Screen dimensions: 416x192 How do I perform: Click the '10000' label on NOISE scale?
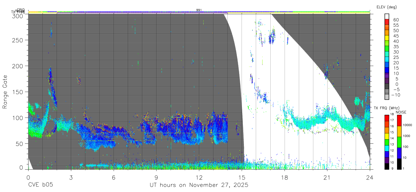tap(407, 125)
